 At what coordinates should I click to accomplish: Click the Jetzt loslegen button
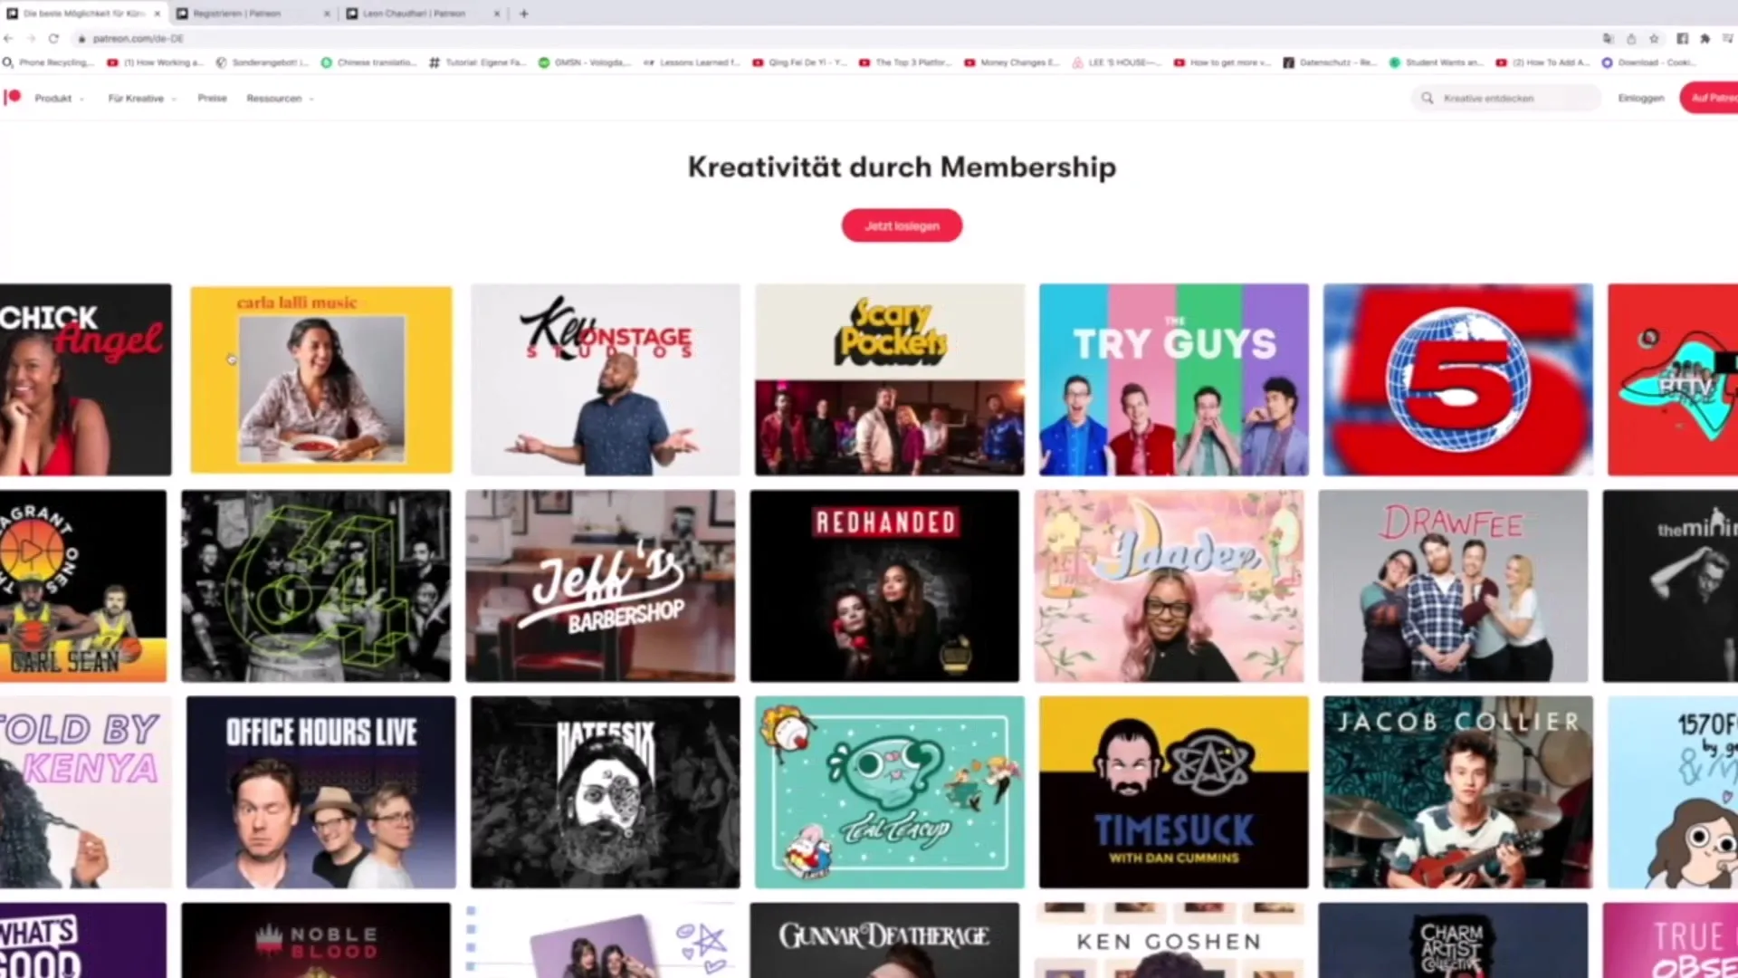902,225
